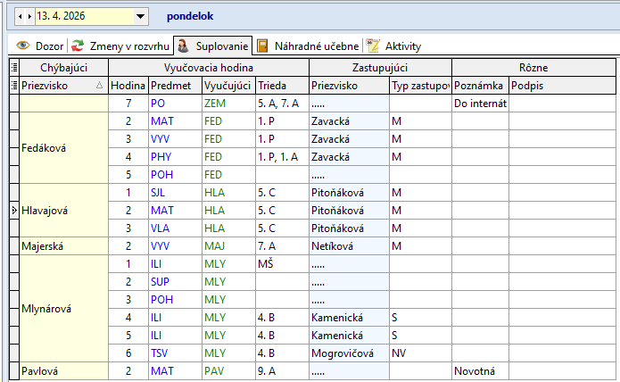Switch to Zmeny v rozvrhu tab

120,46
